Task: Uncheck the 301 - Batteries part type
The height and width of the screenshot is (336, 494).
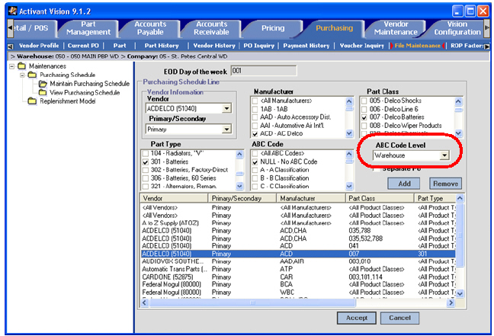Action: (x=146, y=162)
